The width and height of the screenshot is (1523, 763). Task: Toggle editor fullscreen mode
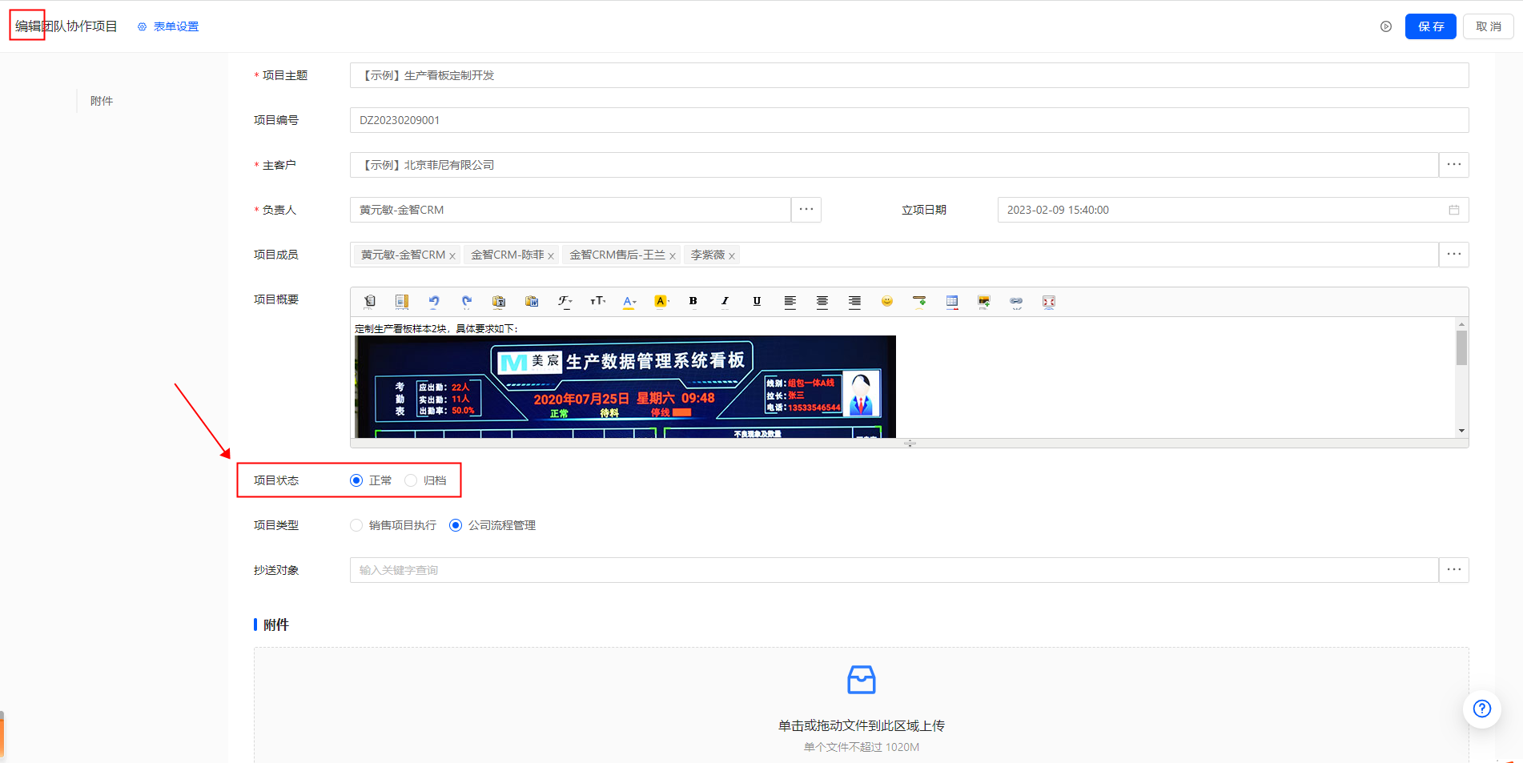click(1049, 302)
